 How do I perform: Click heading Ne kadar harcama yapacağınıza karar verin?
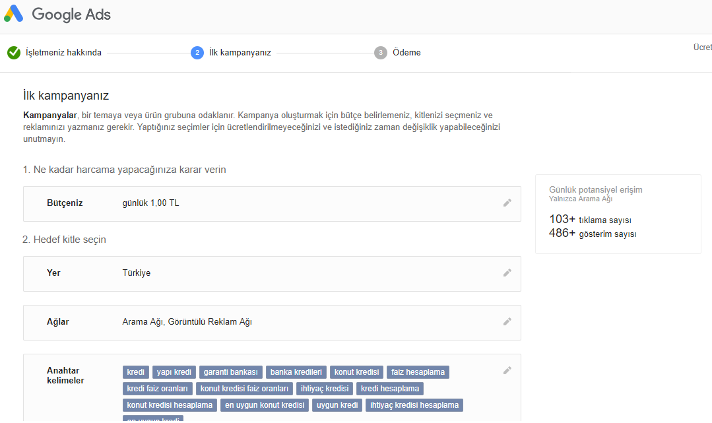[125, 170]
